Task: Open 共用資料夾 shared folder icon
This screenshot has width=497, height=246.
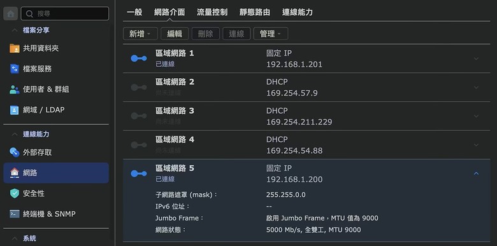Action: (x=14, y=48)
